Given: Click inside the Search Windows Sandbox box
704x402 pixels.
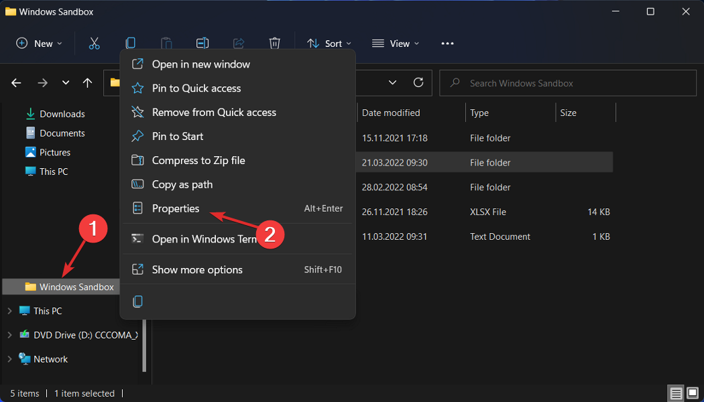Looking at the screenshot, I should click(x=568, y=82).
